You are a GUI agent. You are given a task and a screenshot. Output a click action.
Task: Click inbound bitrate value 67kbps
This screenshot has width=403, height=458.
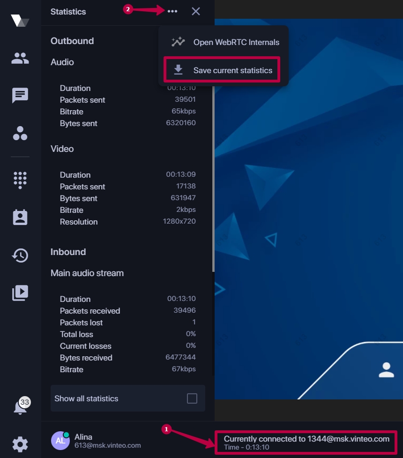(x=184, y=369)
